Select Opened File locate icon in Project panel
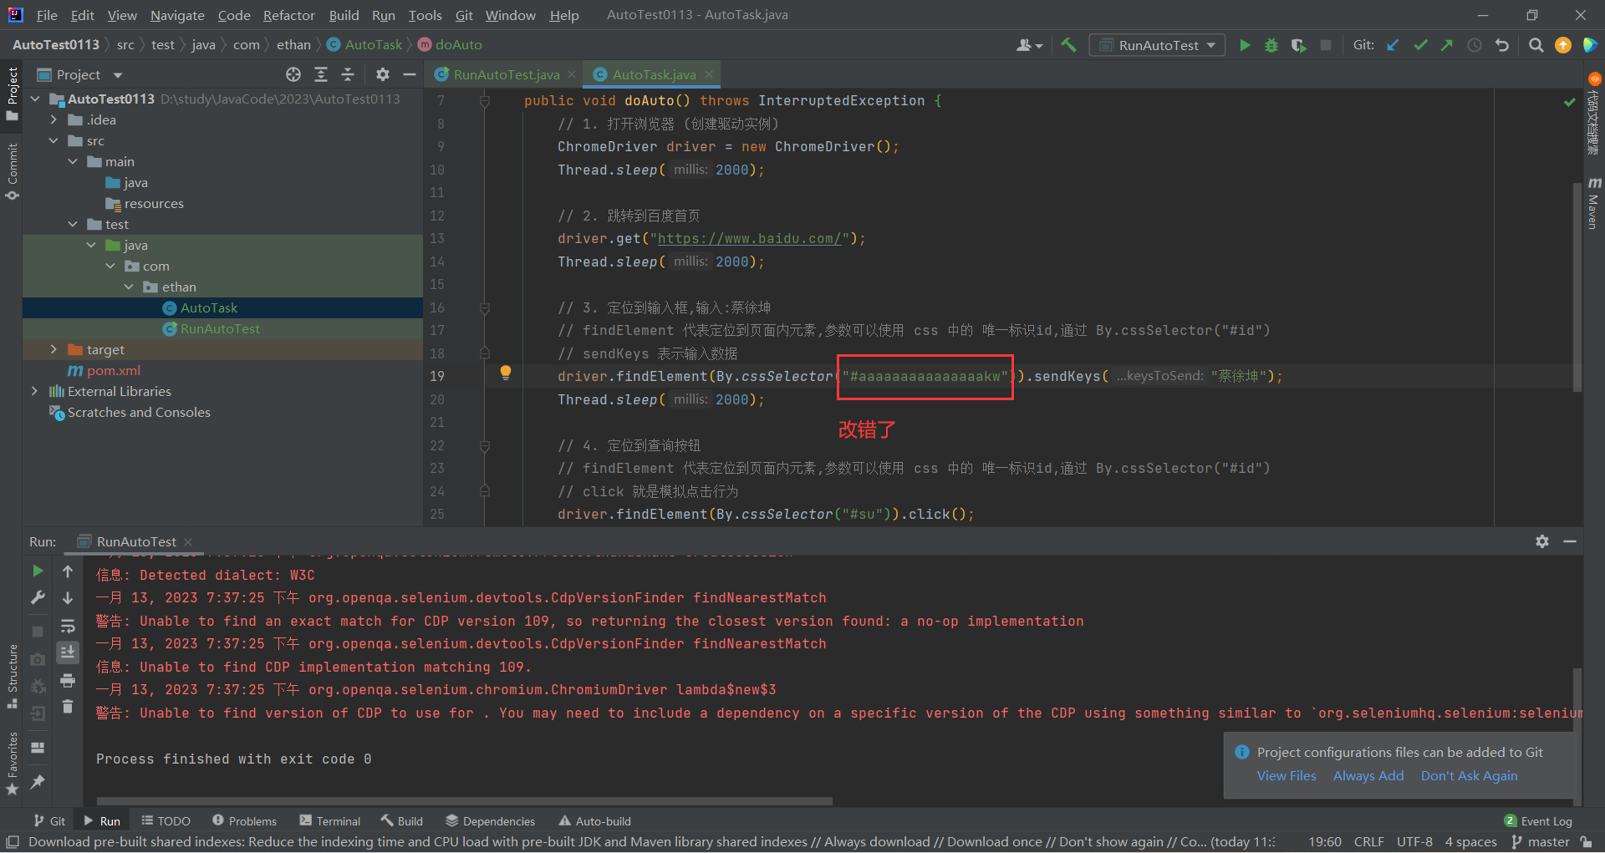Viewport: 1605px width, 853px height. tap(293, 74)
